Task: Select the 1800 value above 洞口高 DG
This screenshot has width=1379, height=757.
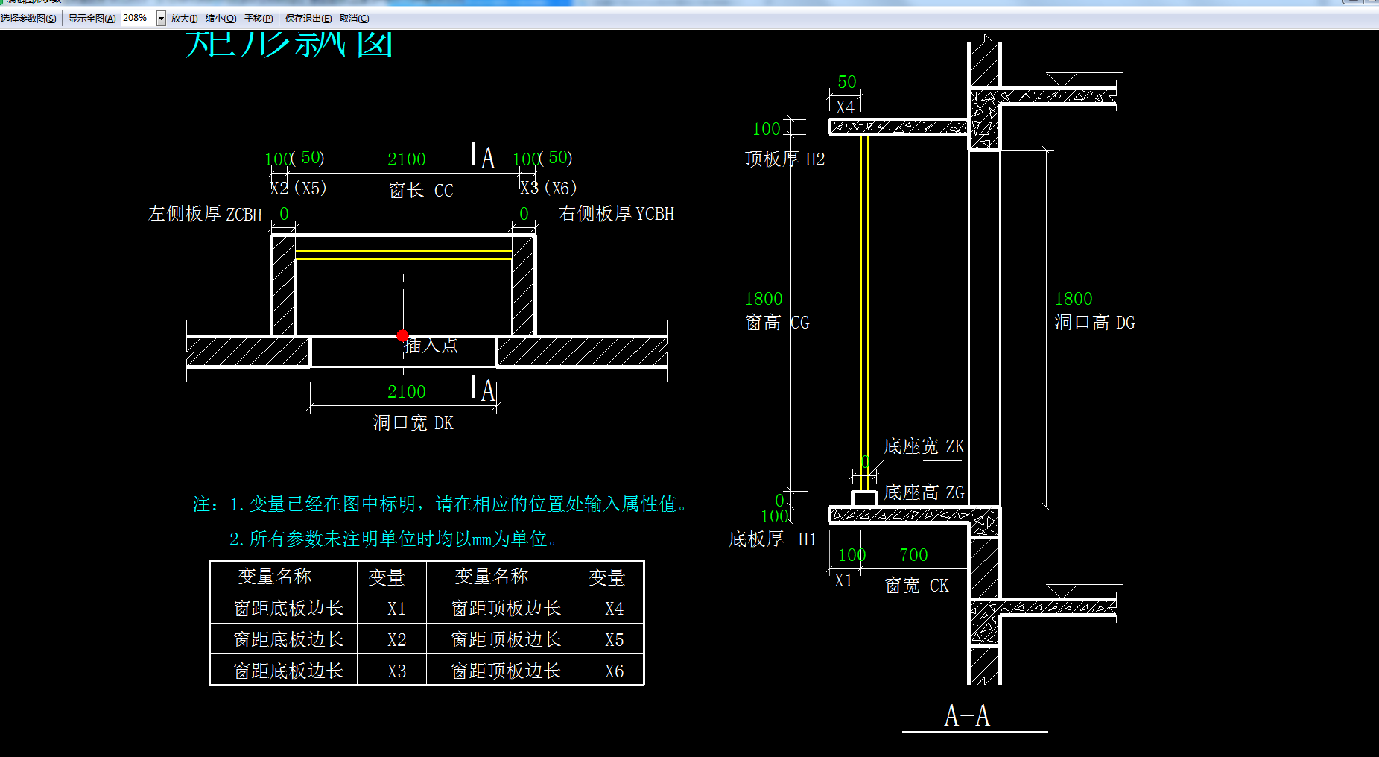Action: tap(1074, 299)
